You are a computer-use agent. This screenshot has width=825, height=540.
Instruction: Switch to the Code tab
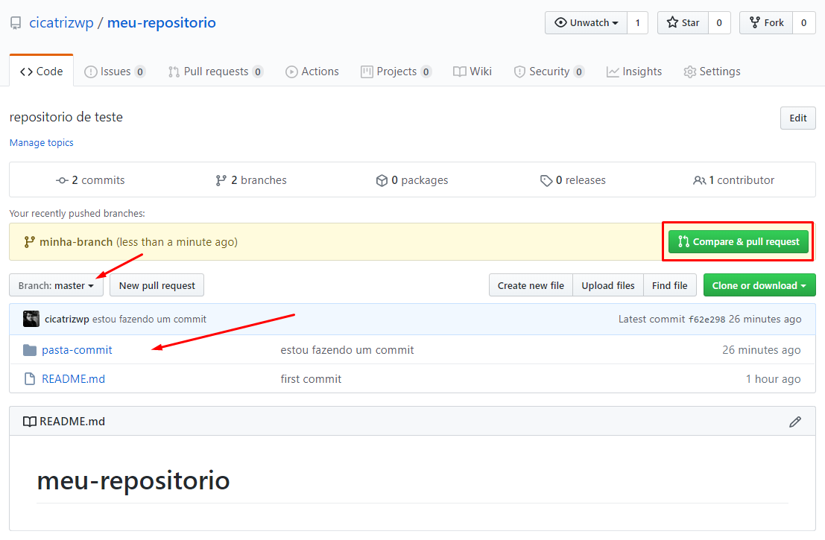pyautogui.click(x=42, y=72)
